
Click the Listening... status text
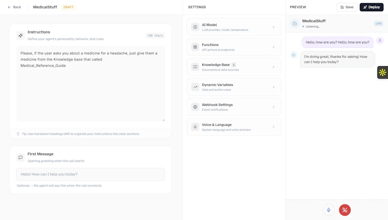[312, 27]
